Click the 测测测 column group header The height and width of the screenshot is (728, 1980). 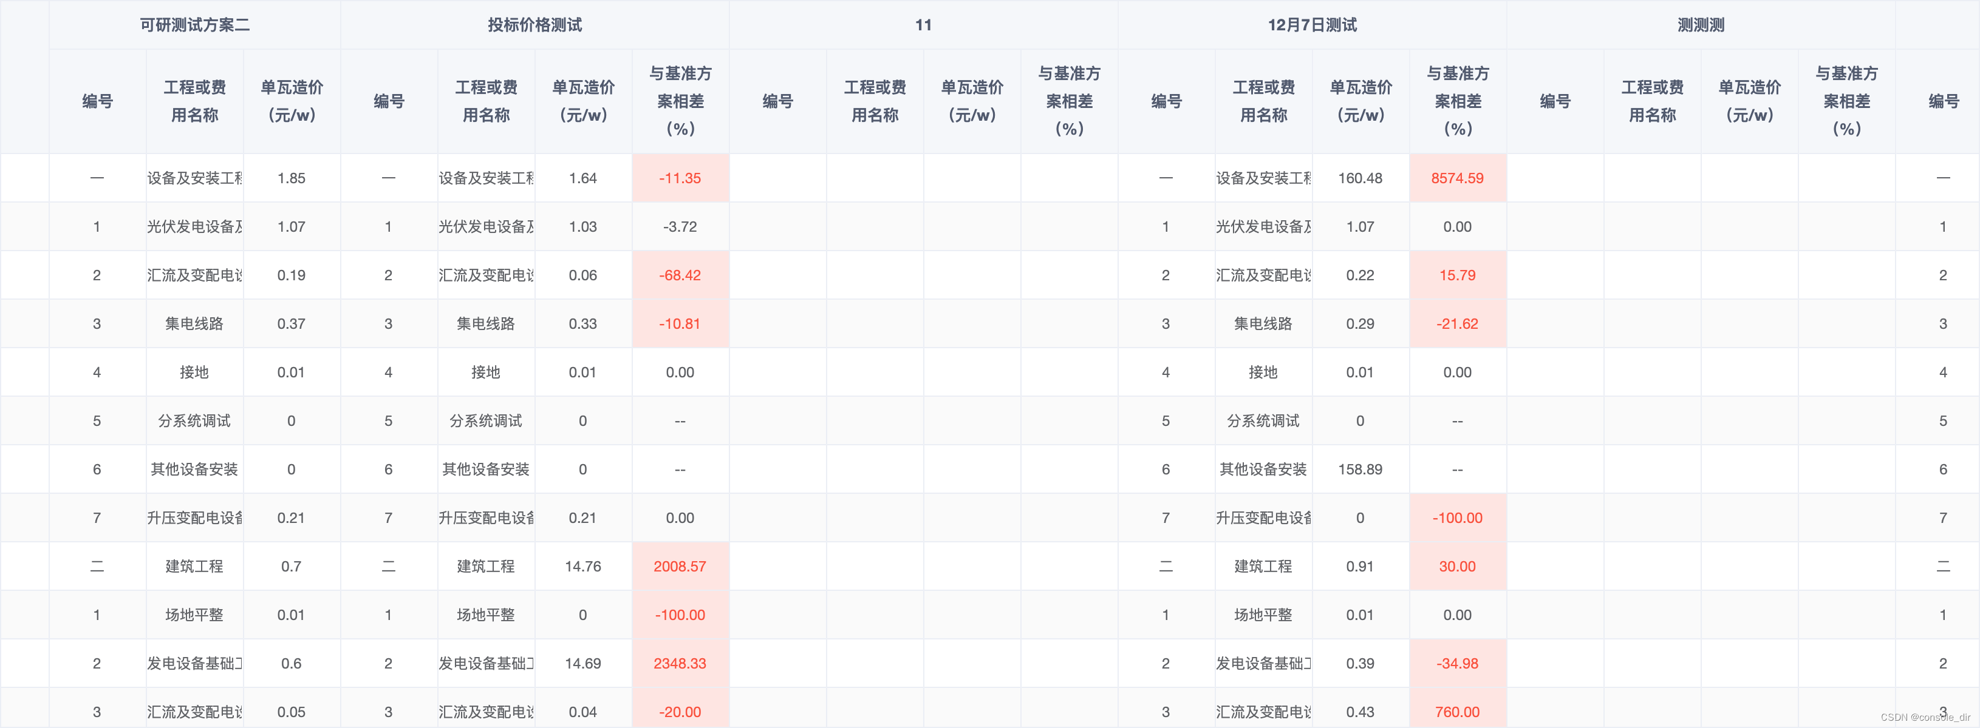pyautogui.click(x=1700, y=25)
